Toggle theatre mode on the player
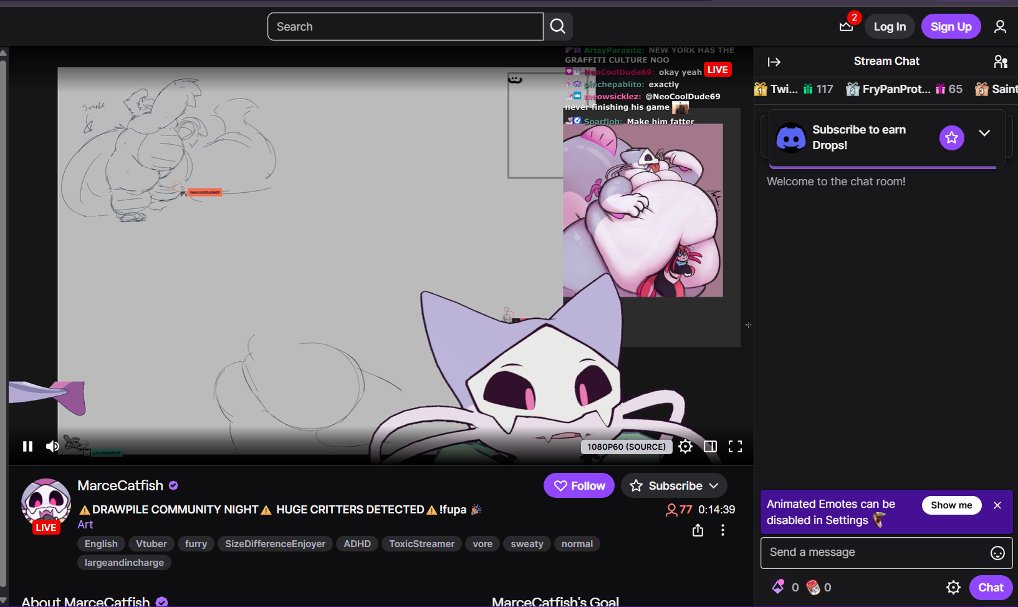Image resolution: width=1018 pixels, height=607 pixels. click(x=710, y=446)
